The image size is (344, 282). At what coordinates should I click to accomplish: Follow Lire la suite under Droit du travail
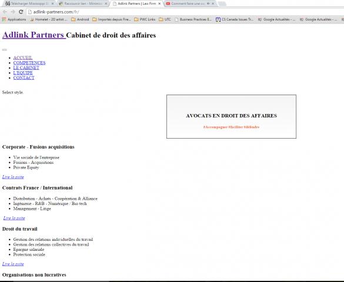point(13,264)
